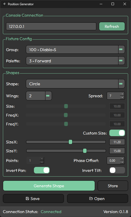Image resolution: width=131 pixels, height=217 pixels.
Task: Expand the Wings dropdown showing 2
Action: (39, 96)
